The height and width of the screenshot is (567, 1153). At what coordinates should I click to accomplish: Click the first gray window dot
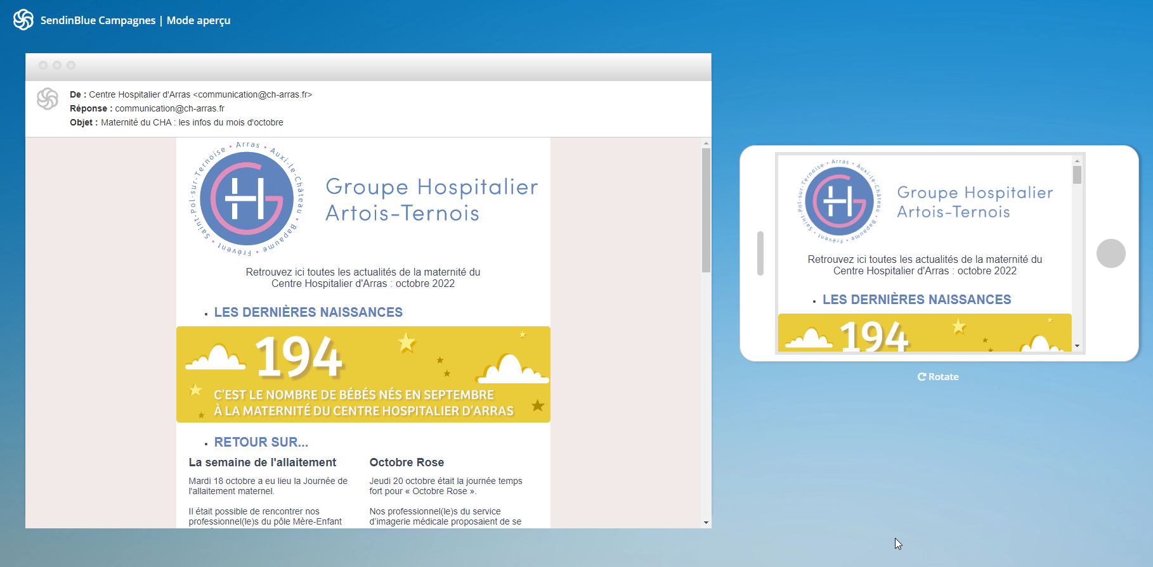[x=43, y=65]
